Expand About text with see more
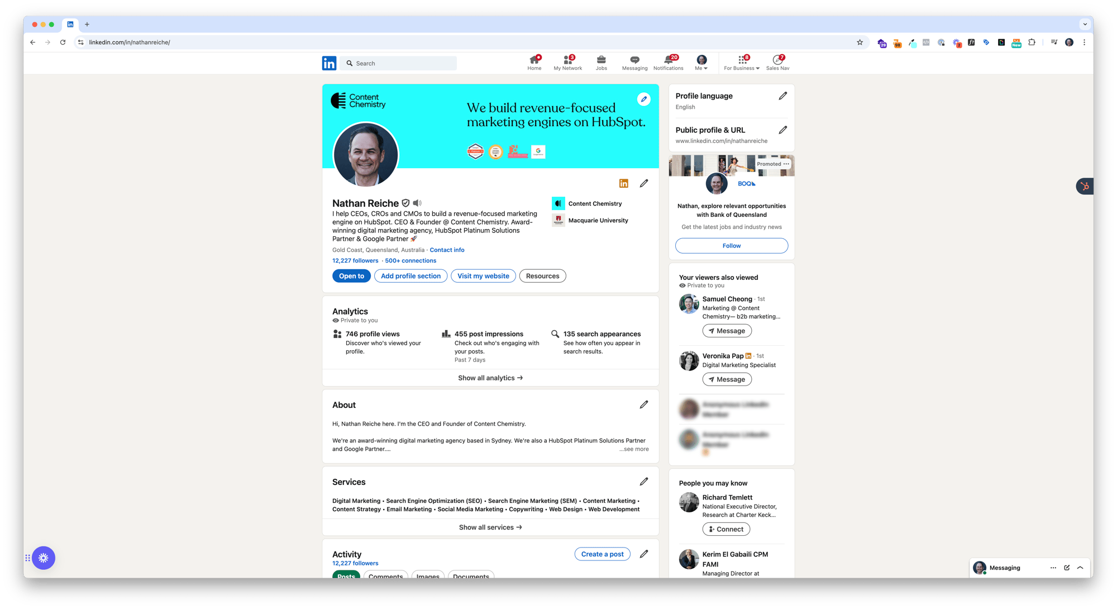Viewport: 1117px width, 609px height. pos(634,449)
